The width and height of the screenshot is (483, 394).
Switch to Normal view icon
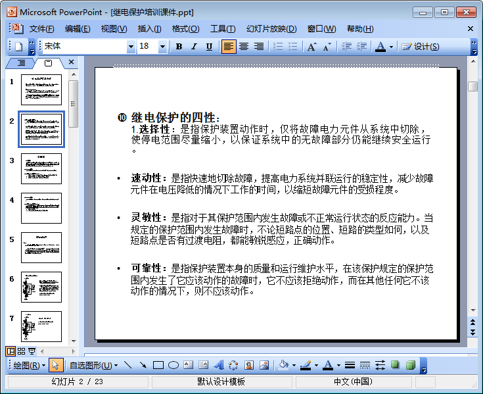point(11,351)
